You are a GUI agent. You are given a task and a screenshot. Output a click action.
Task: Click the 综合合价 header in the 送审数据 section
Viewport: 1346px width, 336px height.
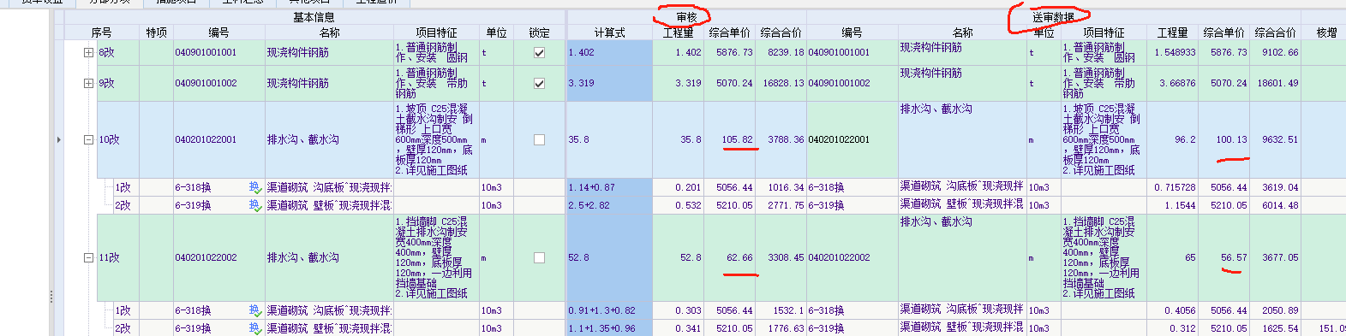1275,32
